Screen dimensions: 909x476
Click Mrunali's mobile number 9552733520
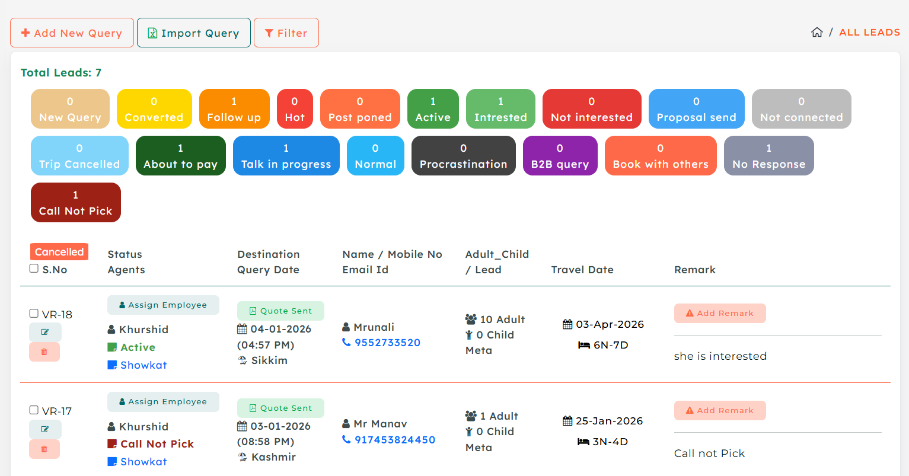coord(388,342)
